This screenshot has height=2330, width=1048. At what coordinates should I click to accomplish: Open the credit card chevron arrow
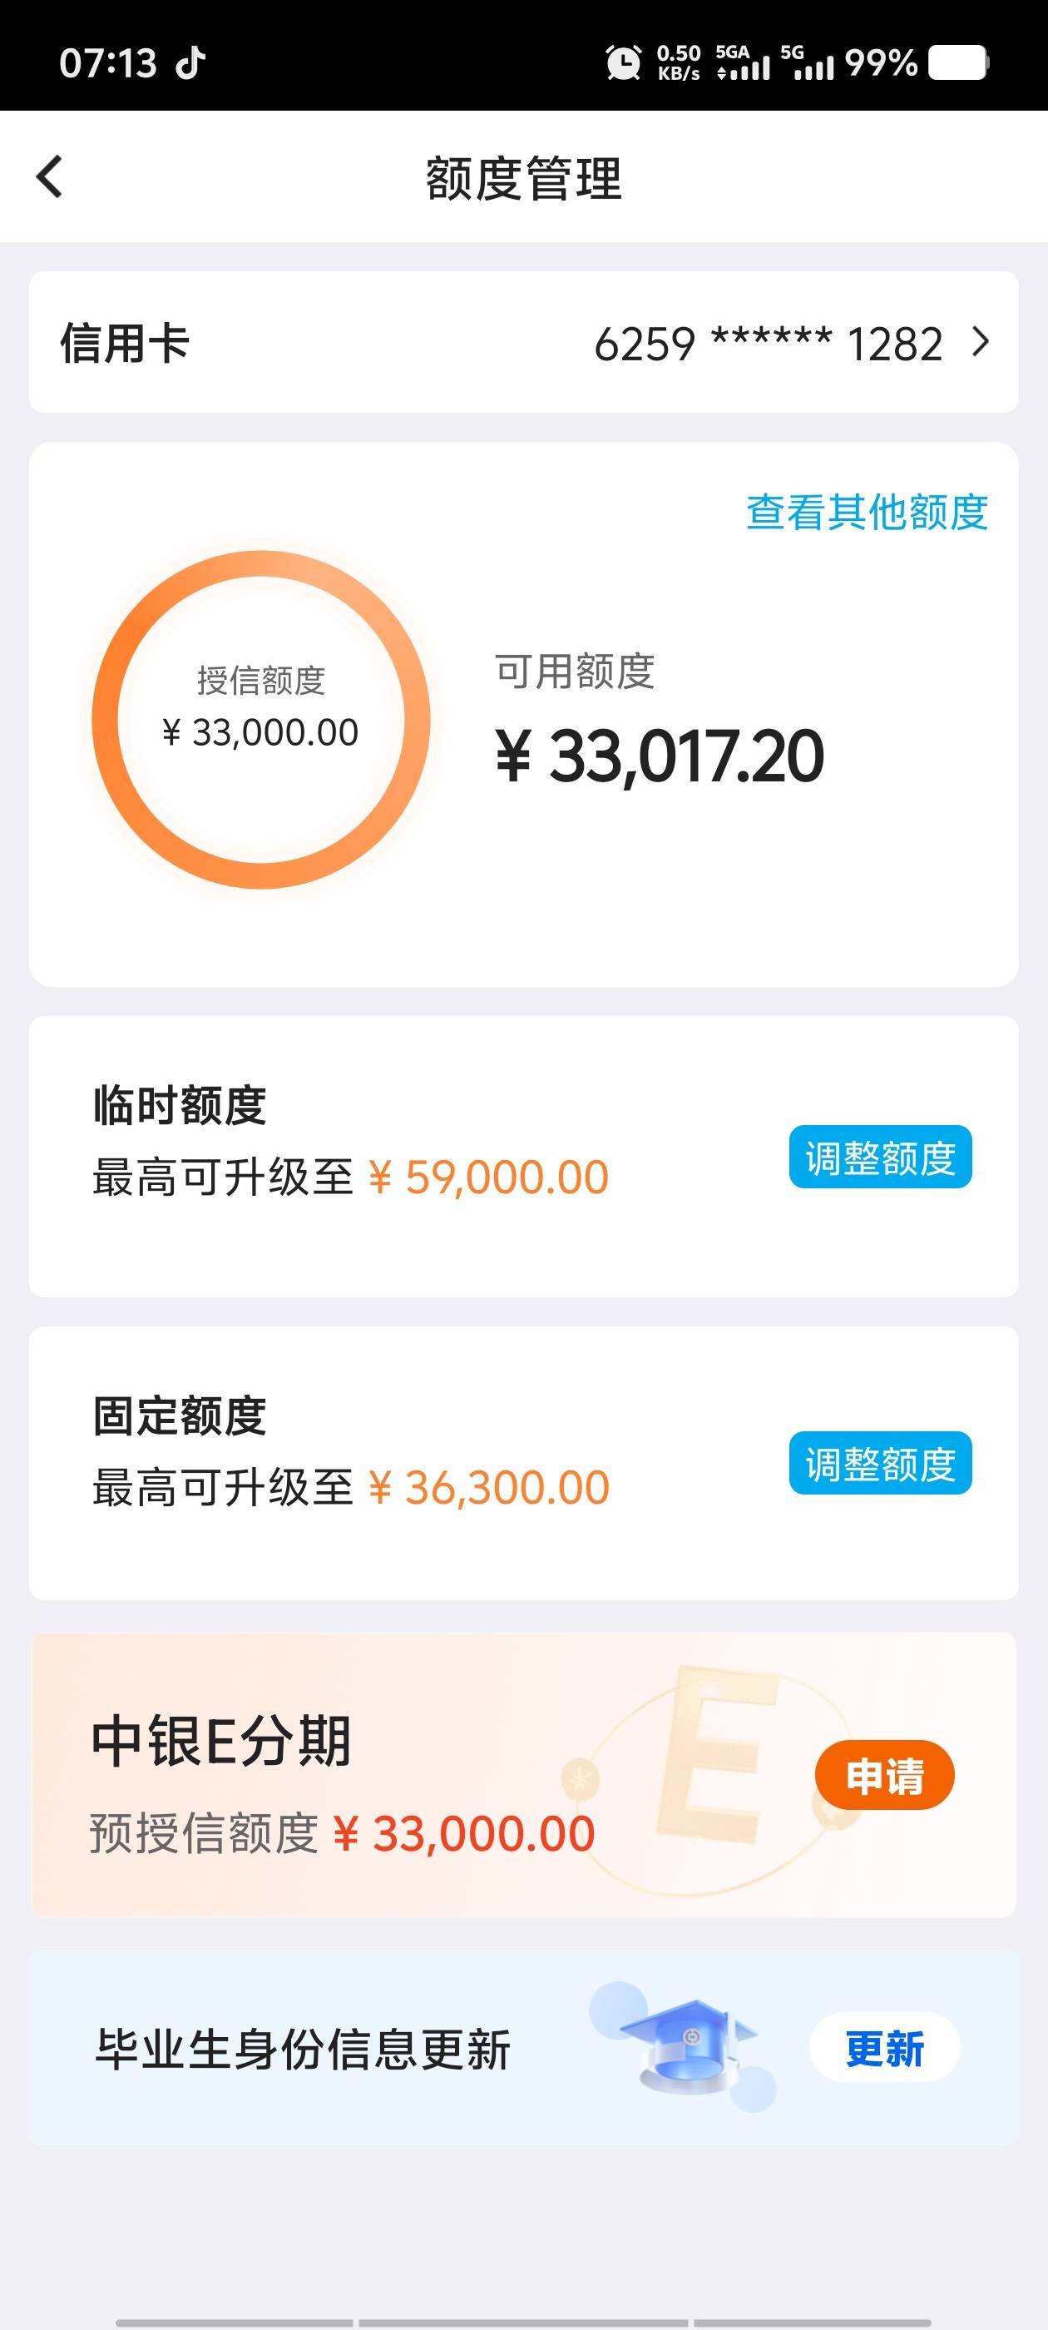click(x=980, y=342)
